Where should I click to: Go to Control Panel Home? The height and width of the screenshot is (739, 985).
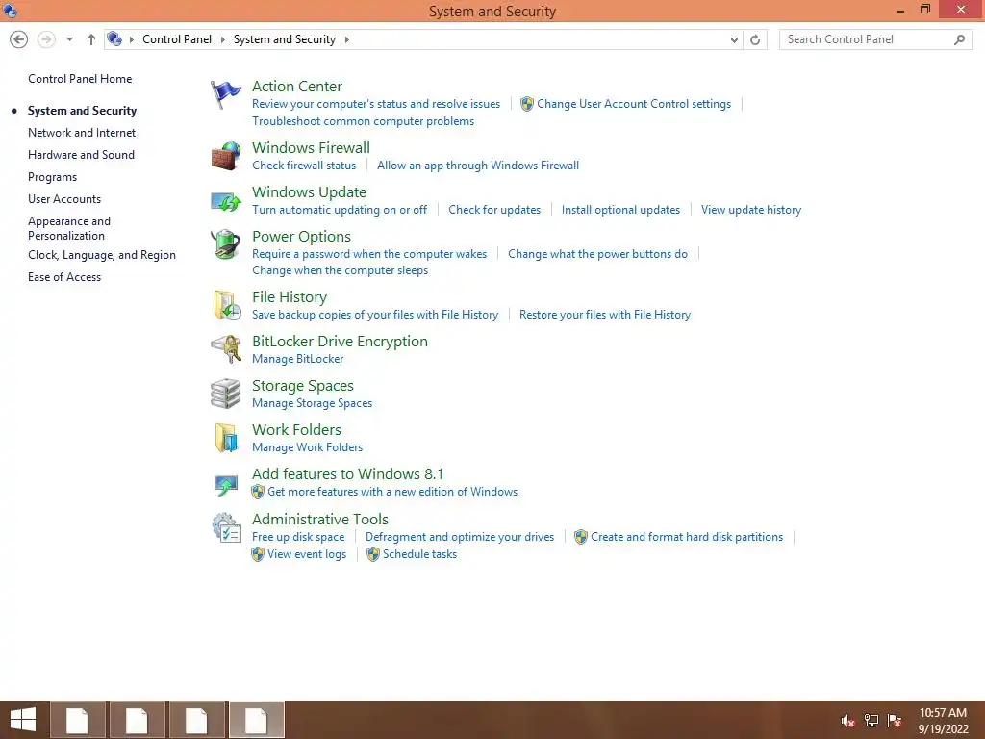(x=80, y=79)
